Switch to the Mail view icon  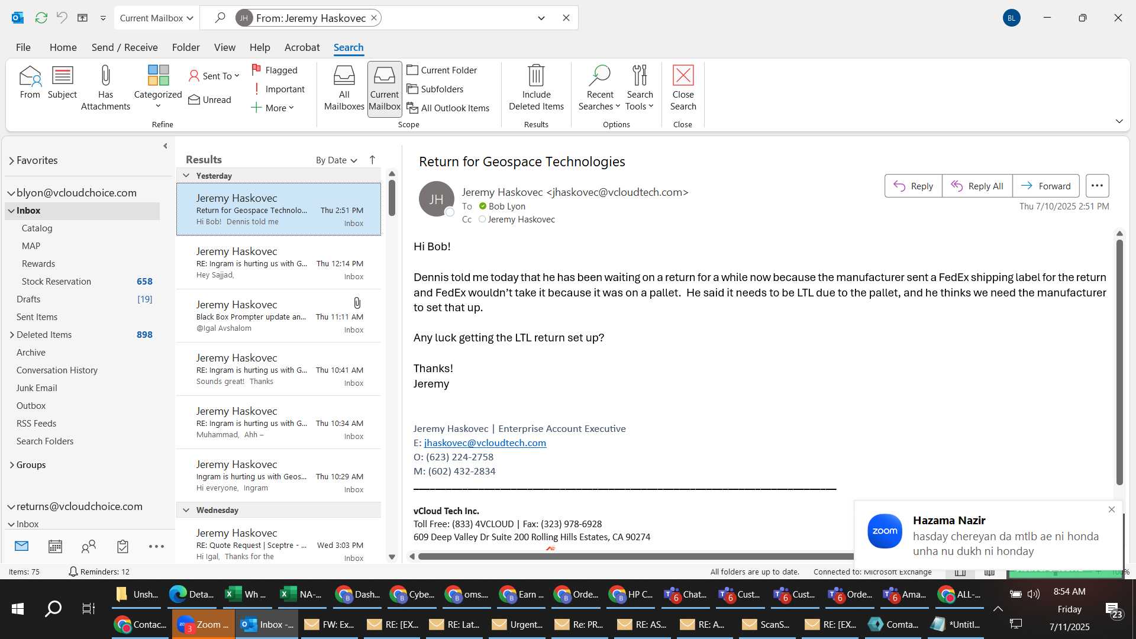pos(22,547)
